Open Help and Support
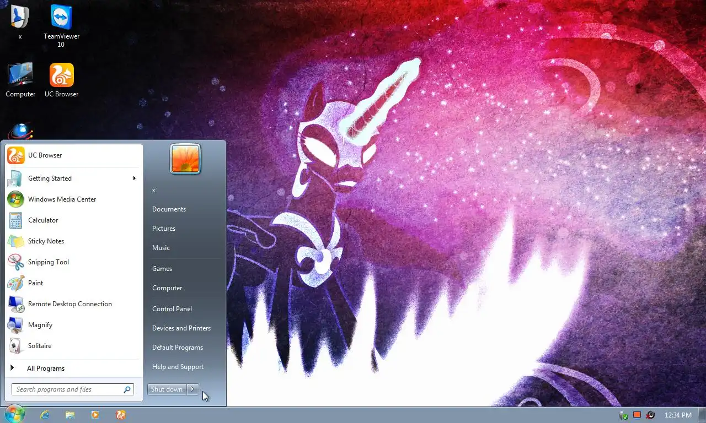The height and width of the screenshot is (423, 706). (185, 367)
